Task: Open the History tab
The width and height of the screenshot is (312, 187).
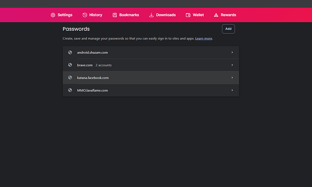Action: click(95, 15)
